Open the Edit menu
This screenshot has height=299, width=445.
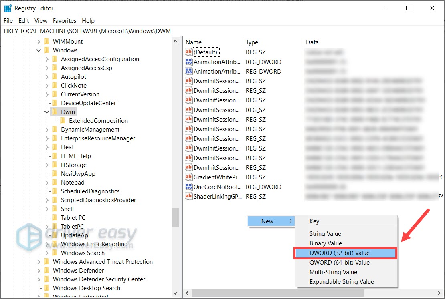tap(24, 21)
